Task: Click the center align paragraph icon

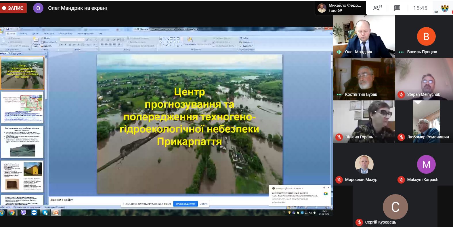Action: (106, 45)
